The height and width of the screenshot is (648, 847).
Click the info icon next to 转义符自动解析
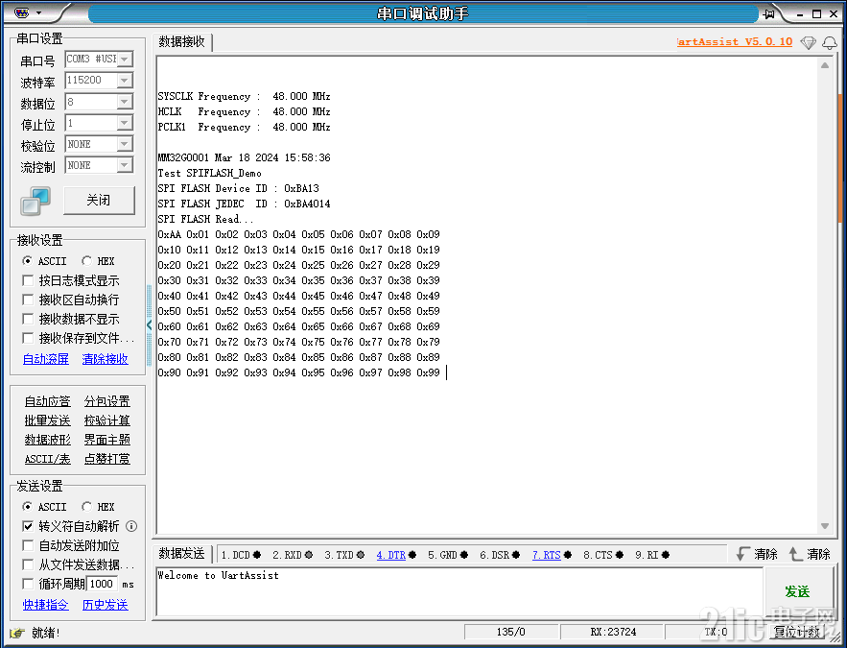pos(131,526)
